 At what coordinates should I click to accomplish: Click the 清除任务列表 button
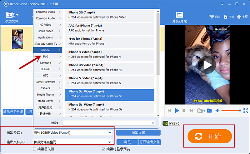click(x=13, y=112)
